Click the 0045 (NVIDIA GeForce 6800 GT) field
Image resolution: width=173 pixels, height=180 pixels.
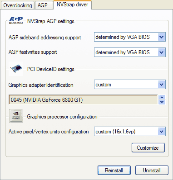(83, 99)
